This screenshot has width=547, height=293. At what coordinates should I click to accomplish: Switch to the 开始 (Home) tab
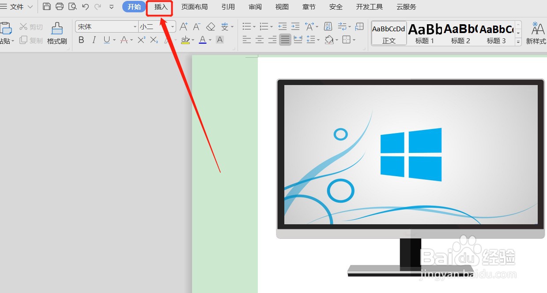pyautogui.click(x=134, y=7)
